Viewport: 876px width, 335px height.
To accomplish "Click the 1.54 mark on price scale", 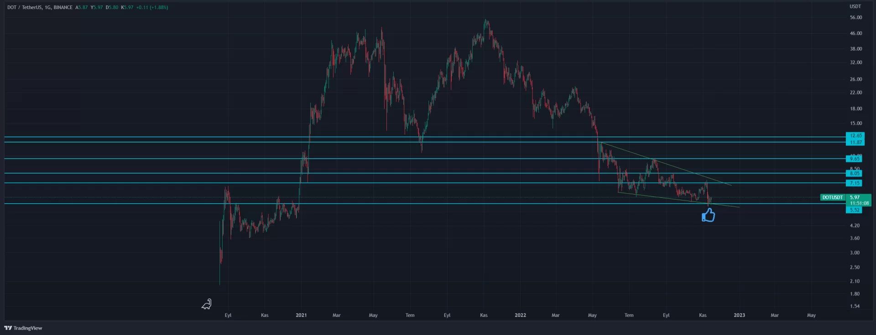I will tap(855, 306).
